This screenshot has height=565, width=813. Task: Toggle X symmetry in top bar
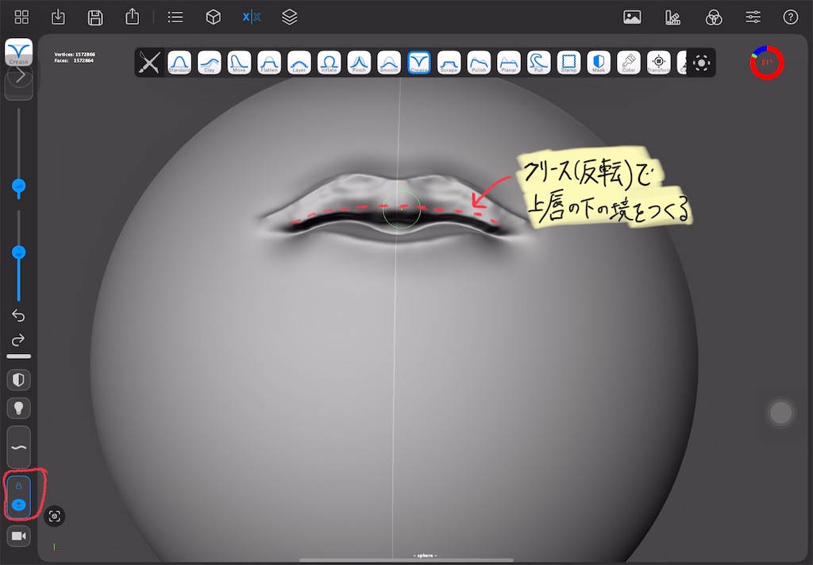click(x=252, y=17)
